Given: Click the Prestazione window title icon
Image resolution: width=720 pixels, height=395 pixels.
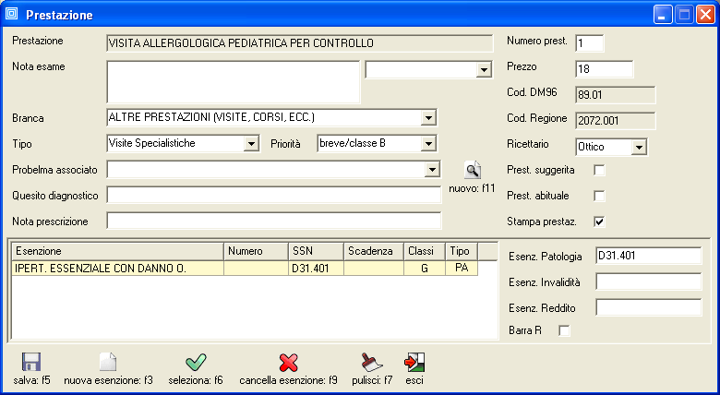Looking at the screenshot, I should coord(12,15).
